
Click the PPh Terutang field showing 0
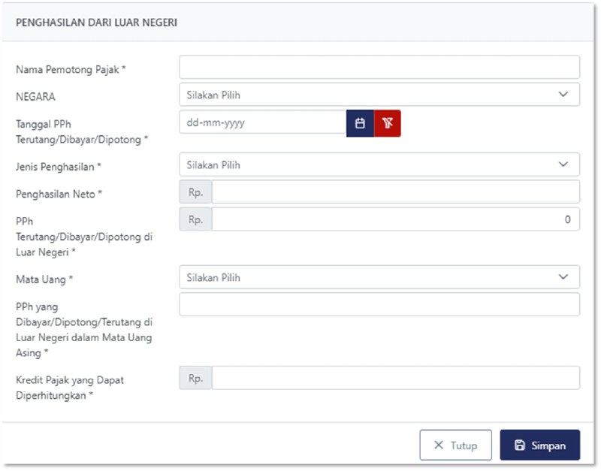click(395, 219)
